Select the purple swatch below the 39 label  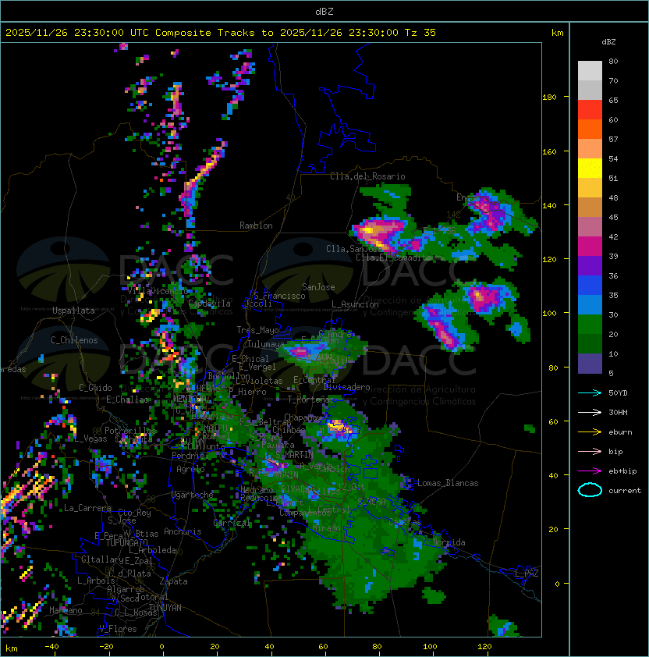click(x=590, y=265)
